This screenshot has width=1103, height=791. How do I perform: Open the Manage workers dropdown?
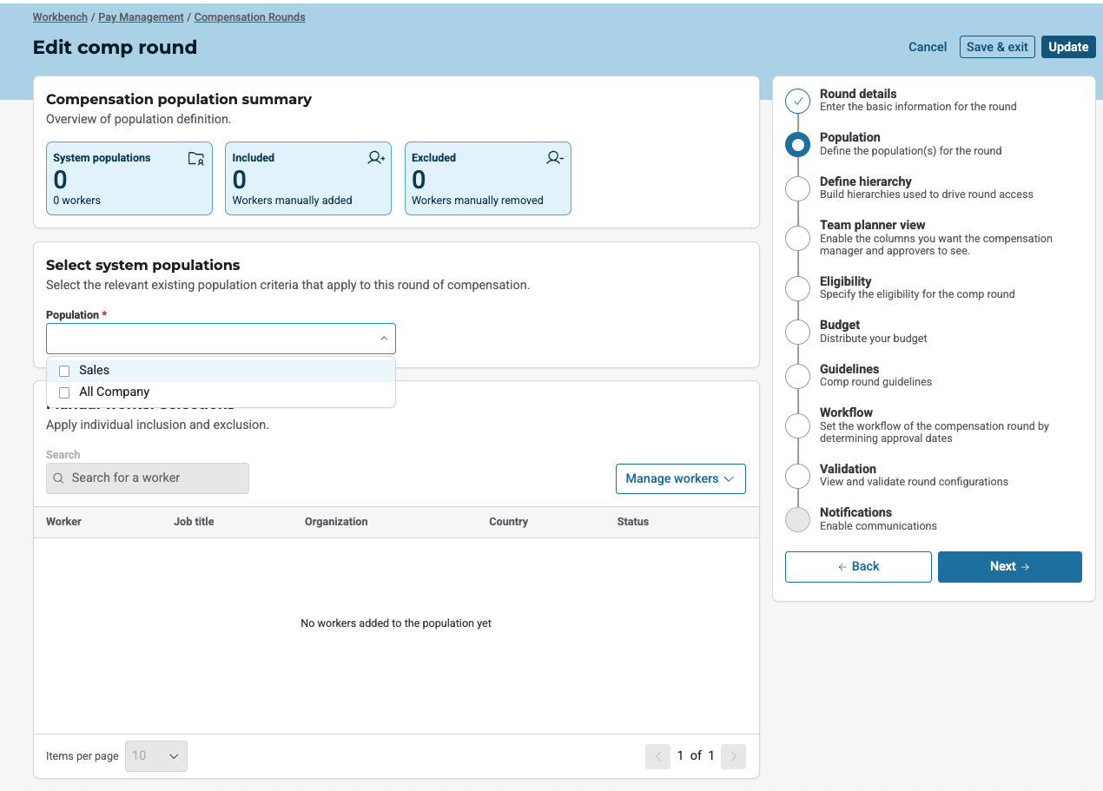680,478
